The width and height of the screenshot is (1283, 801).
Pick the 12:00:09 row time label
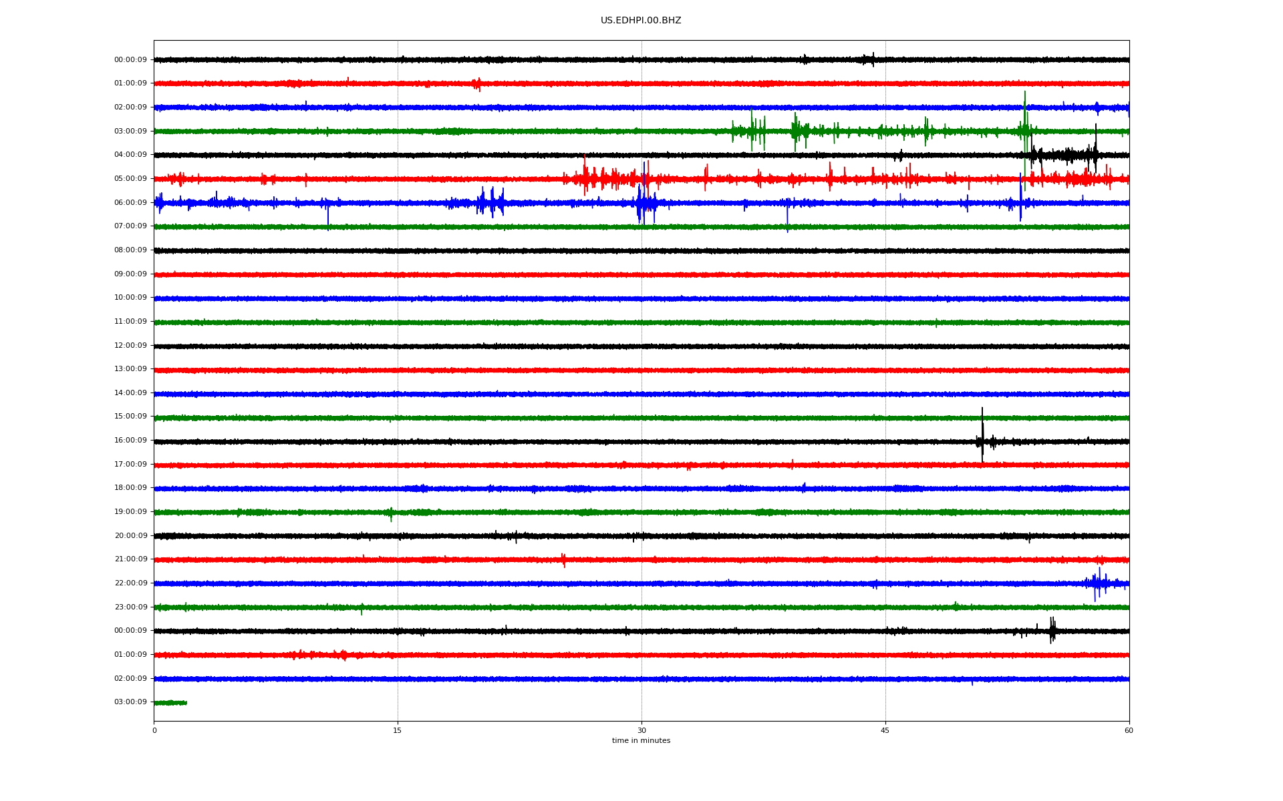(130, 346)
